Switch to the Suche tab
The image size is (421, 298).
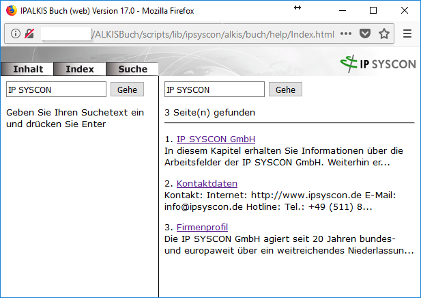click(x=132, y=69)
